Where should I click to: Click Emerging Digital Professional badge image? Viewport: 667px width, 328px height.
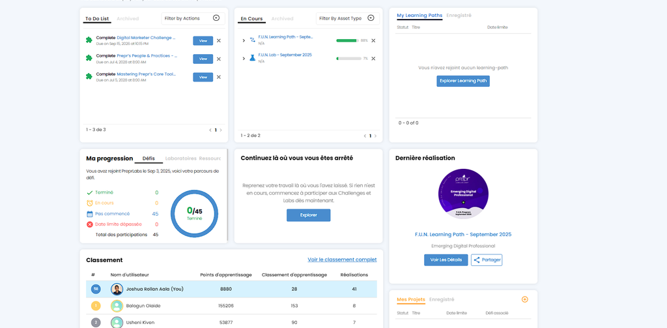point(463,194)
